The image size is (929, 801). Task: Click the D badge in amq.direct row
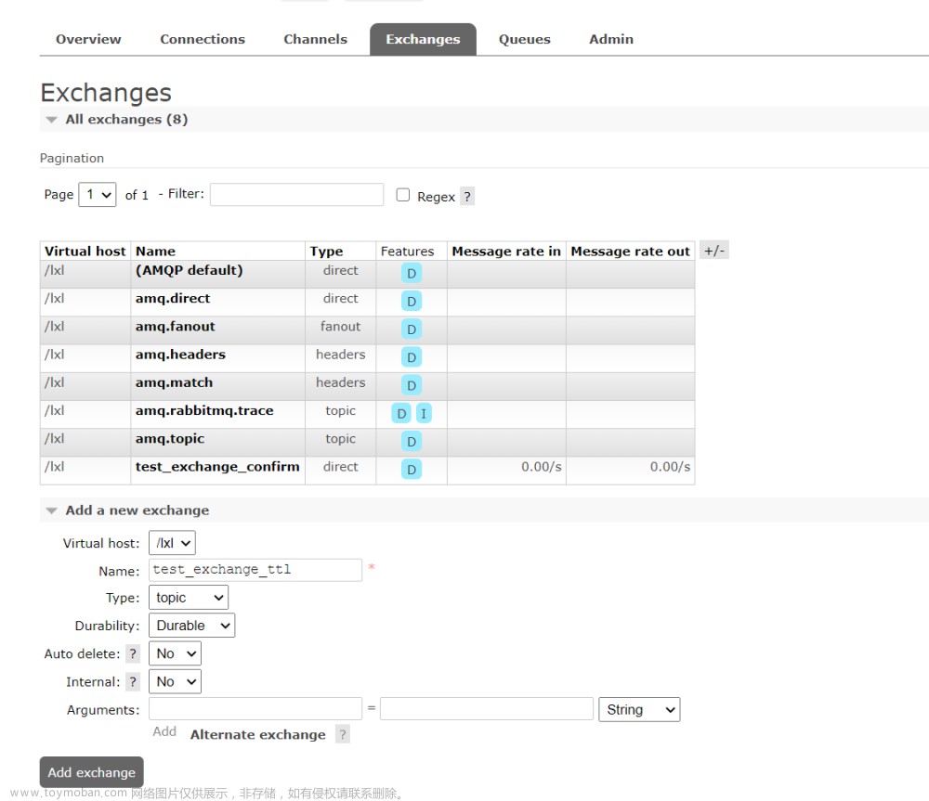click(412, 302)
